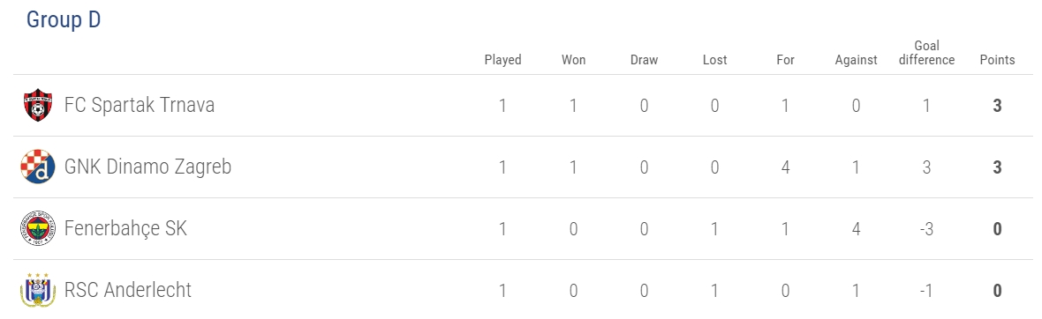Image resolution: width=1042 pixels, height=319 pixels.
Task: Click the Points column header
Action: click(998, 60)
